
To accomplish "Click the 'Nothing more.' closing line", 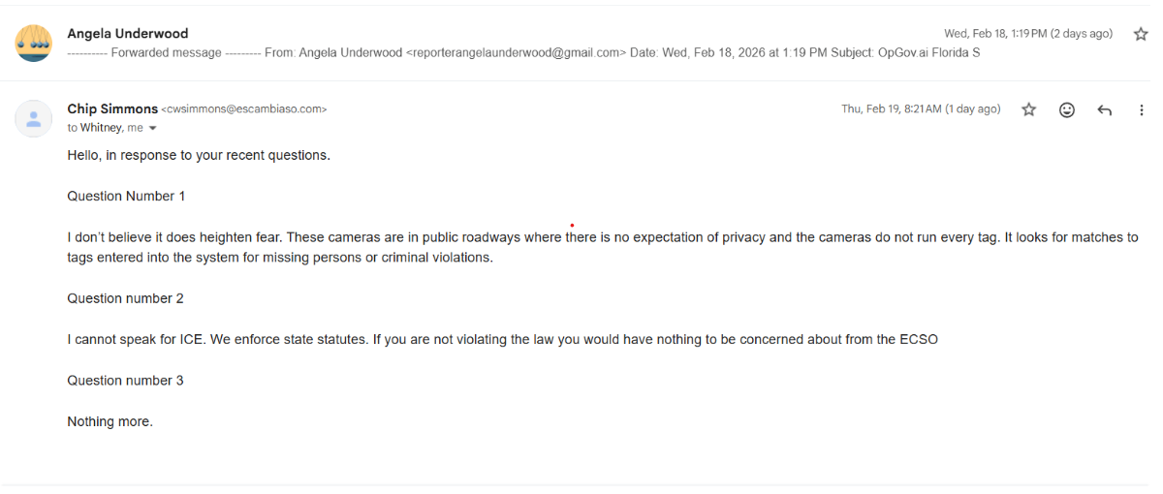I will point(110,422).
